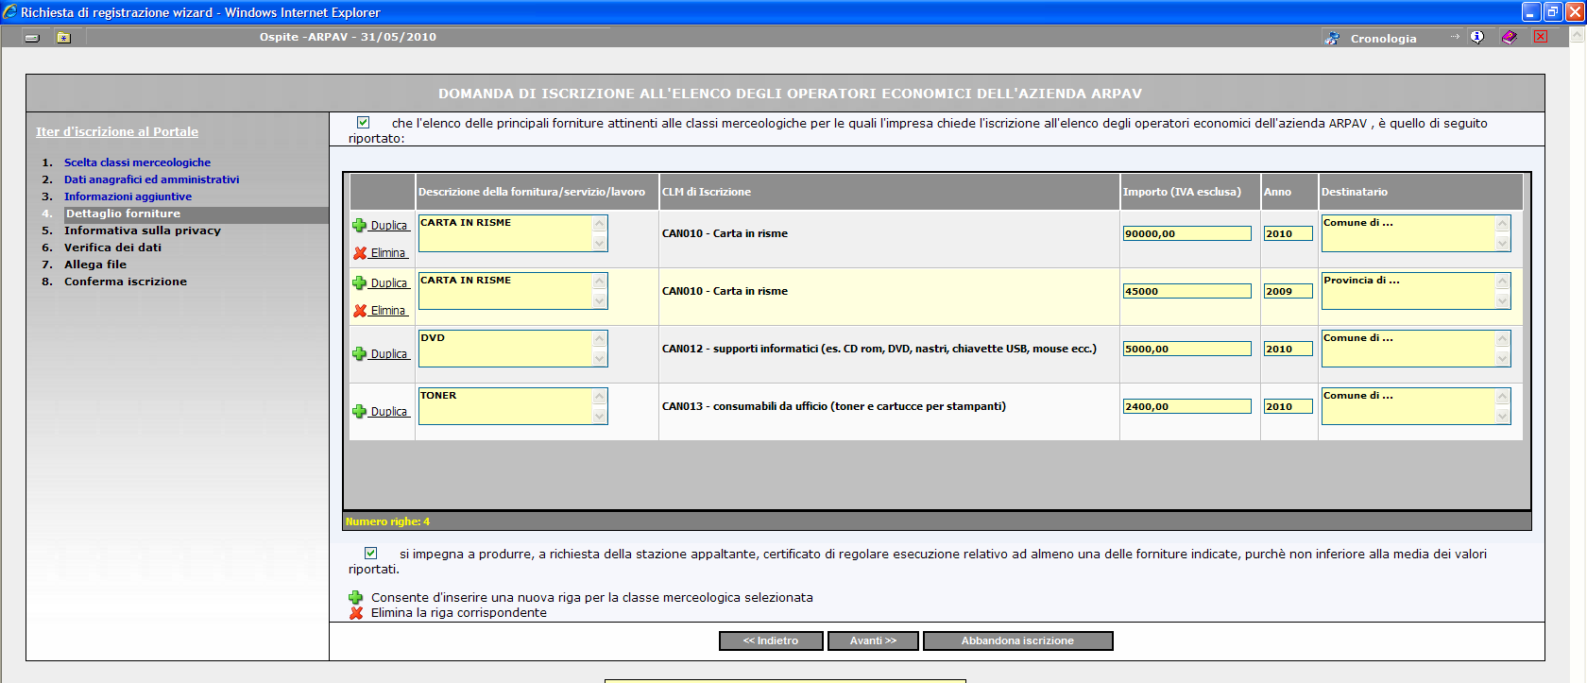Open step 3 Informazioni aggiuntive
The image size is (1587, 683).
(128, 196)
